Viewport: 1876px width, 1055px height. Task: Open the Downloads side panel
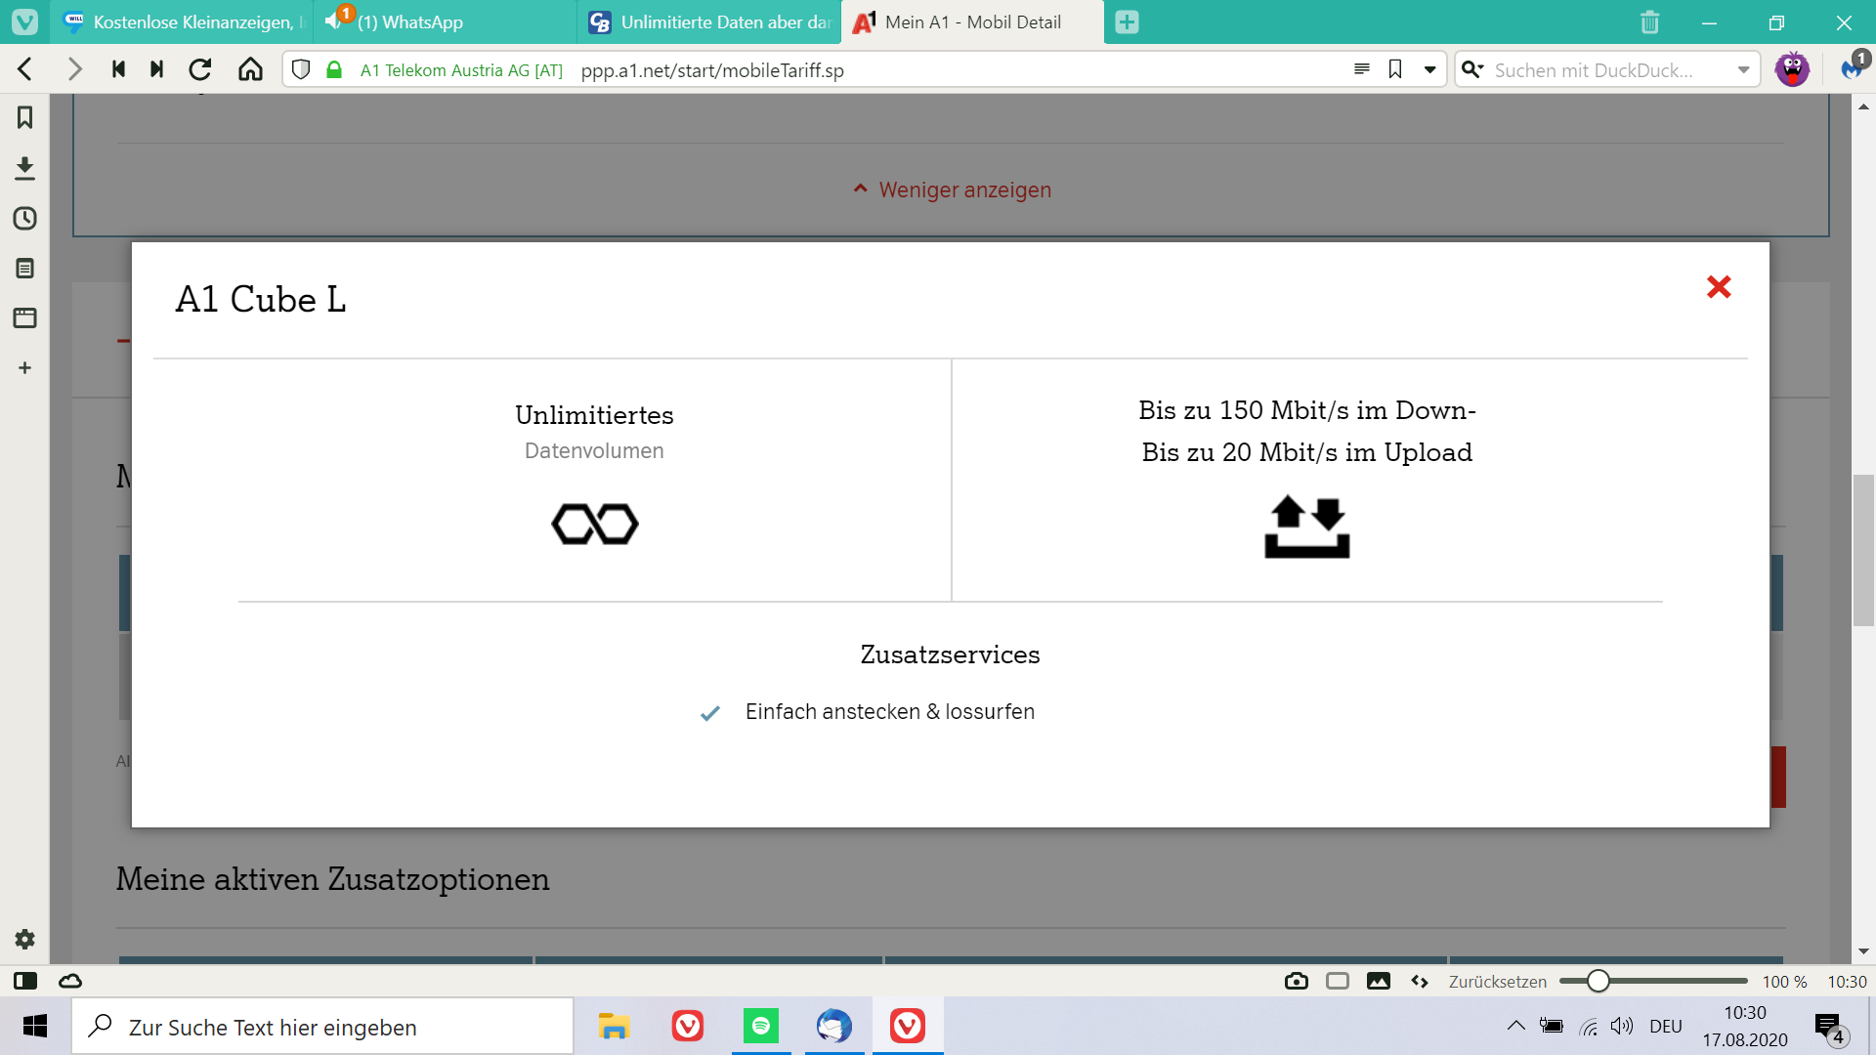click(24, 168)
